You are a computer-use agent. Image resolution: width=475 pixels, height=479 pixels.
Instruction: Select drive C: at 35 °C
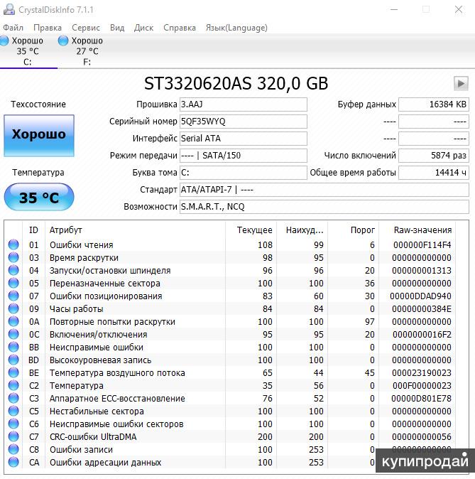[28, 51]
